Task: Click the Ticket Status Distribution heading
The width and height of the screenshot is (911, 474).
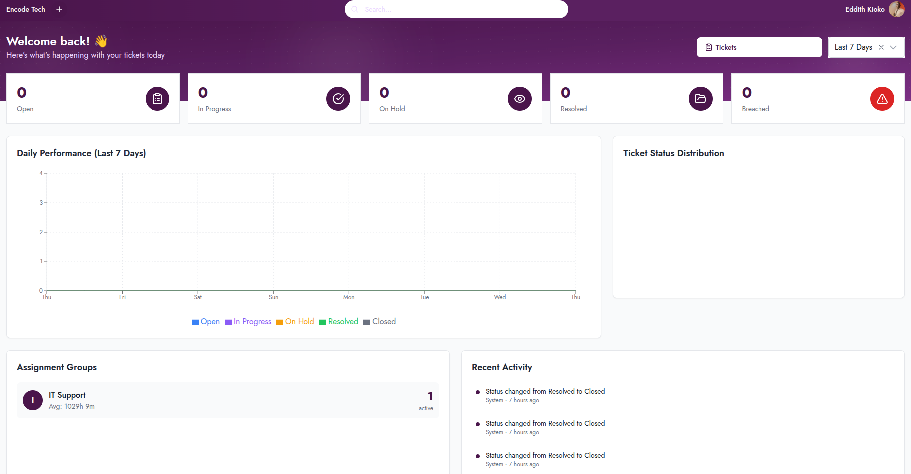Action: tap(674, 153)
